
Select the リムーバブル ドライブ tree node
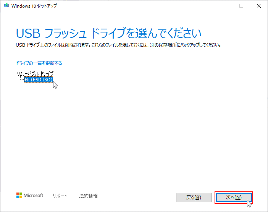(35, 74)
